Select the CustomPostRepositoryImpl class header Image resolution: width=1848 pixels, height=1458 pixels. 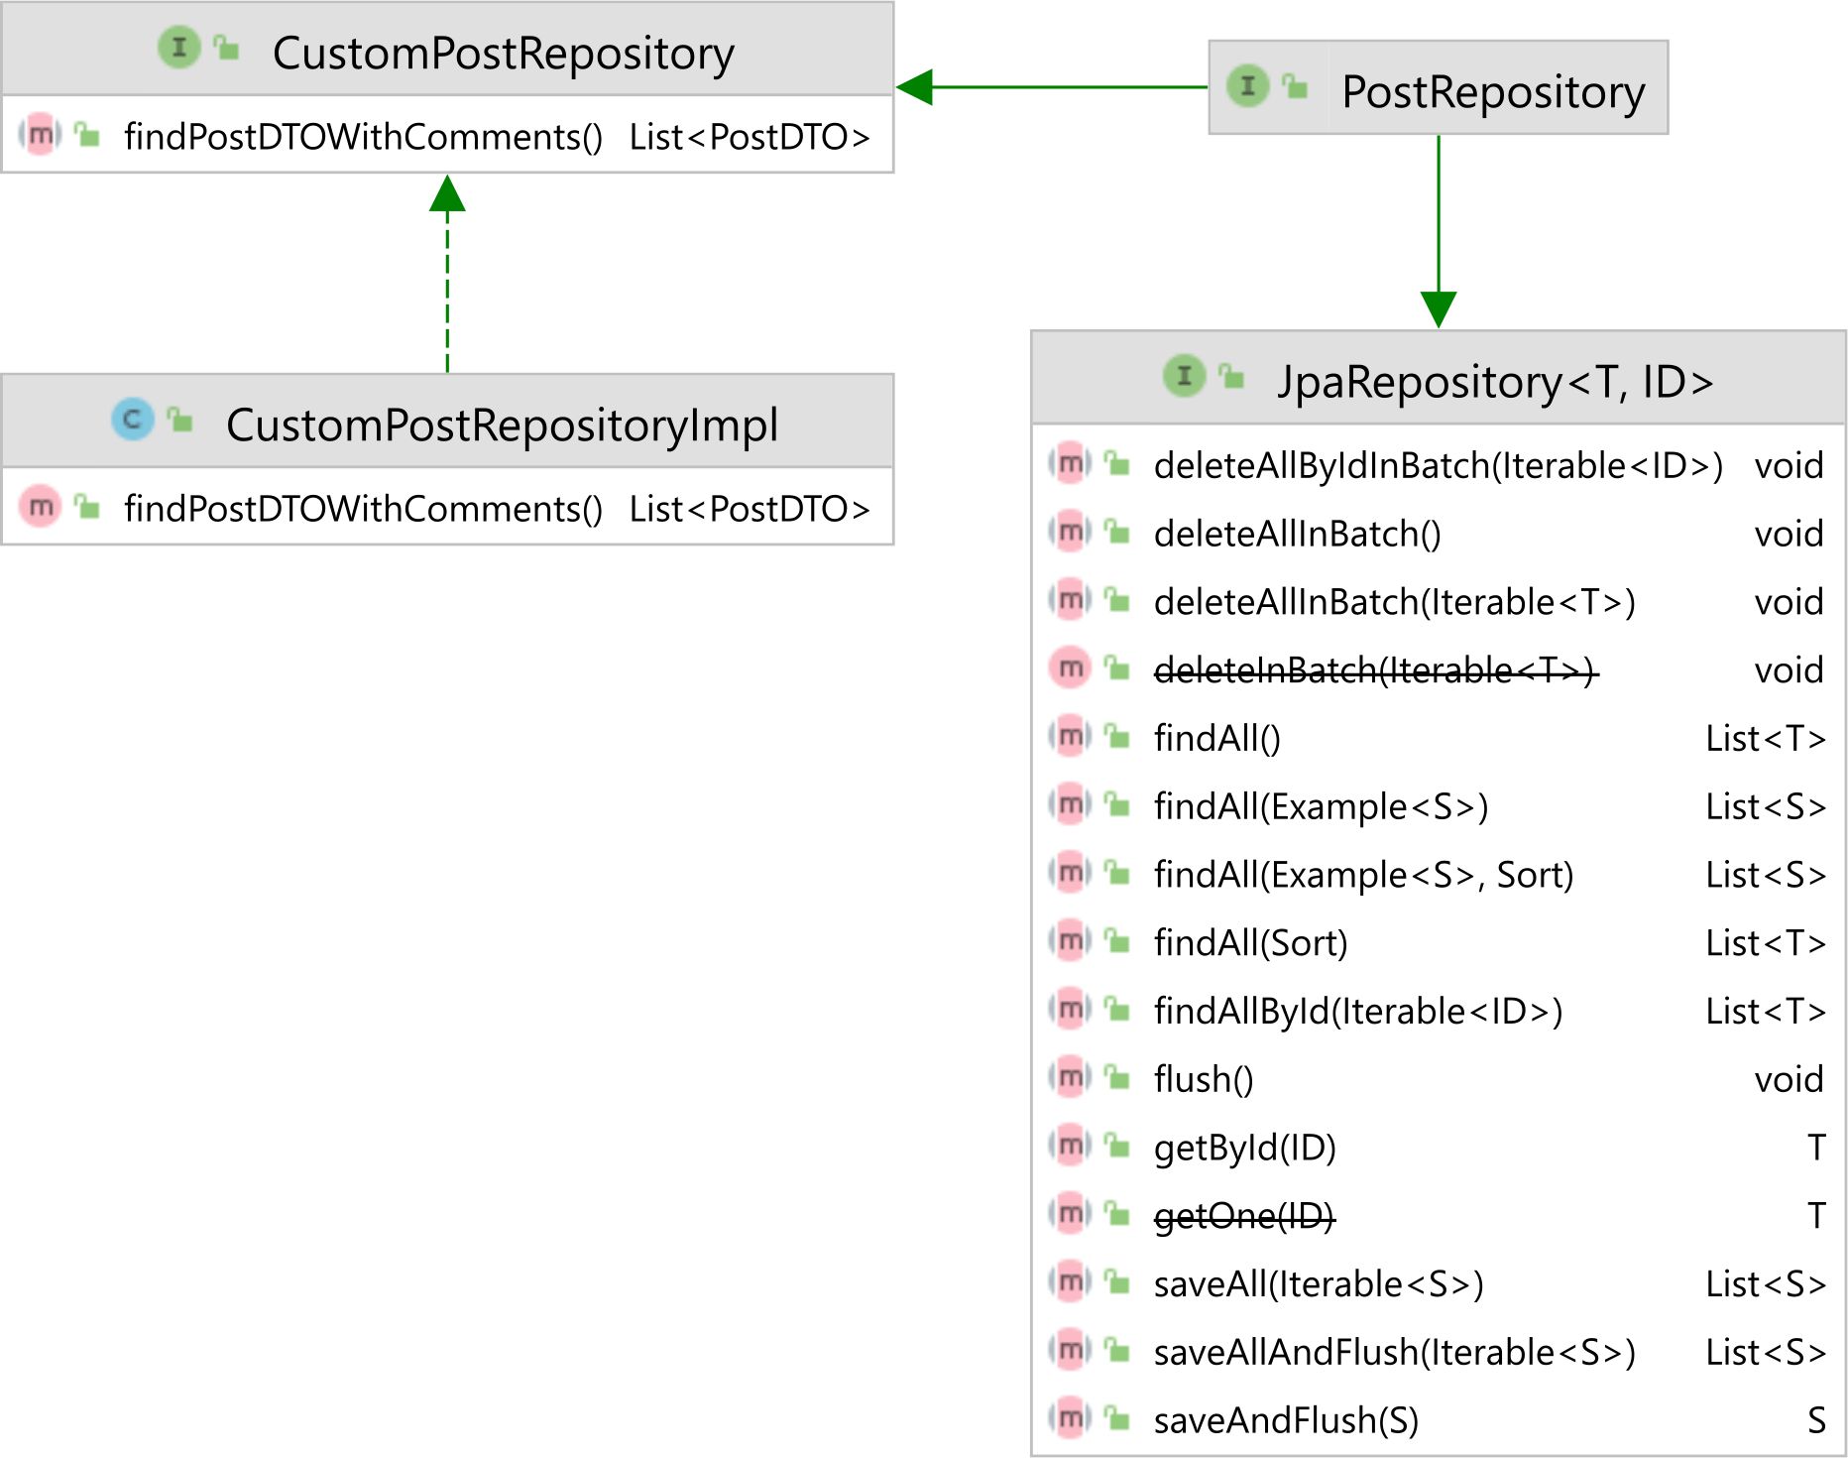click(447, 422)
